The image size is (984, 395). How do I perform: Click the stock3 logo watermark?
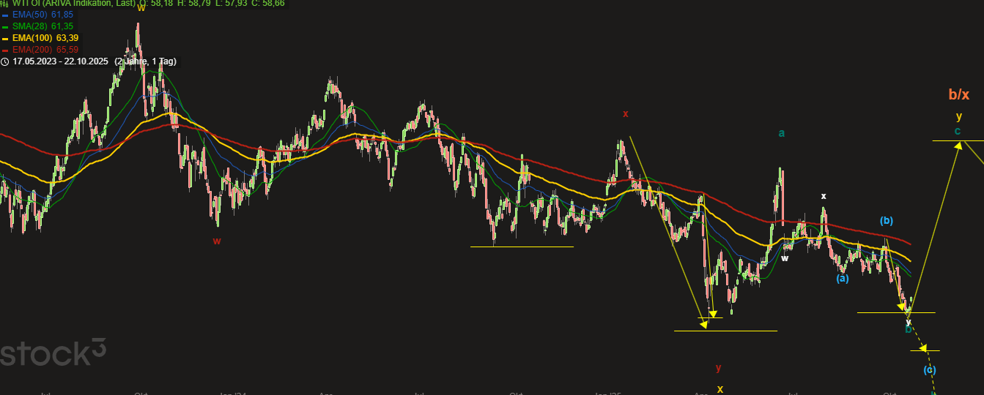pyautogui.click(x=53, y=354)
